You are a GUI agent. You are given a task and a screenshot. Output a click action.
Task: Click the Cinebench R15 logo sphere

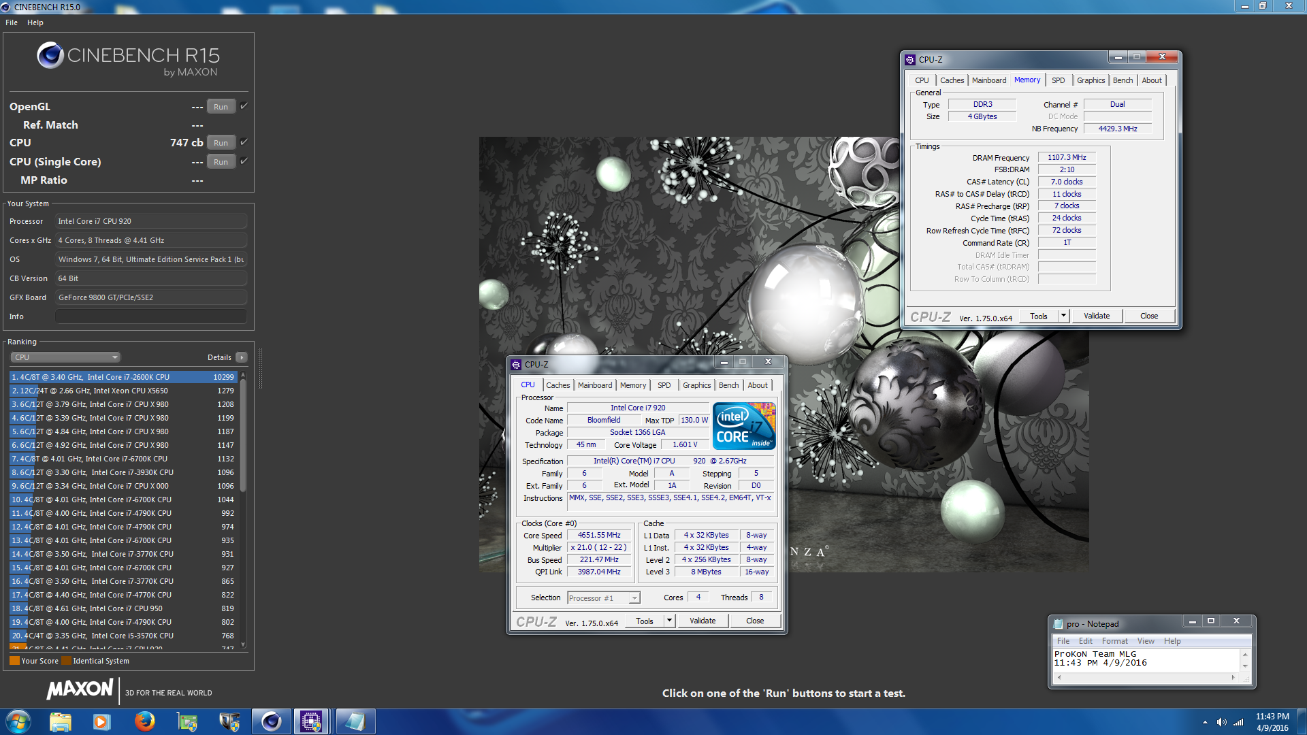[x=50, y=55]
